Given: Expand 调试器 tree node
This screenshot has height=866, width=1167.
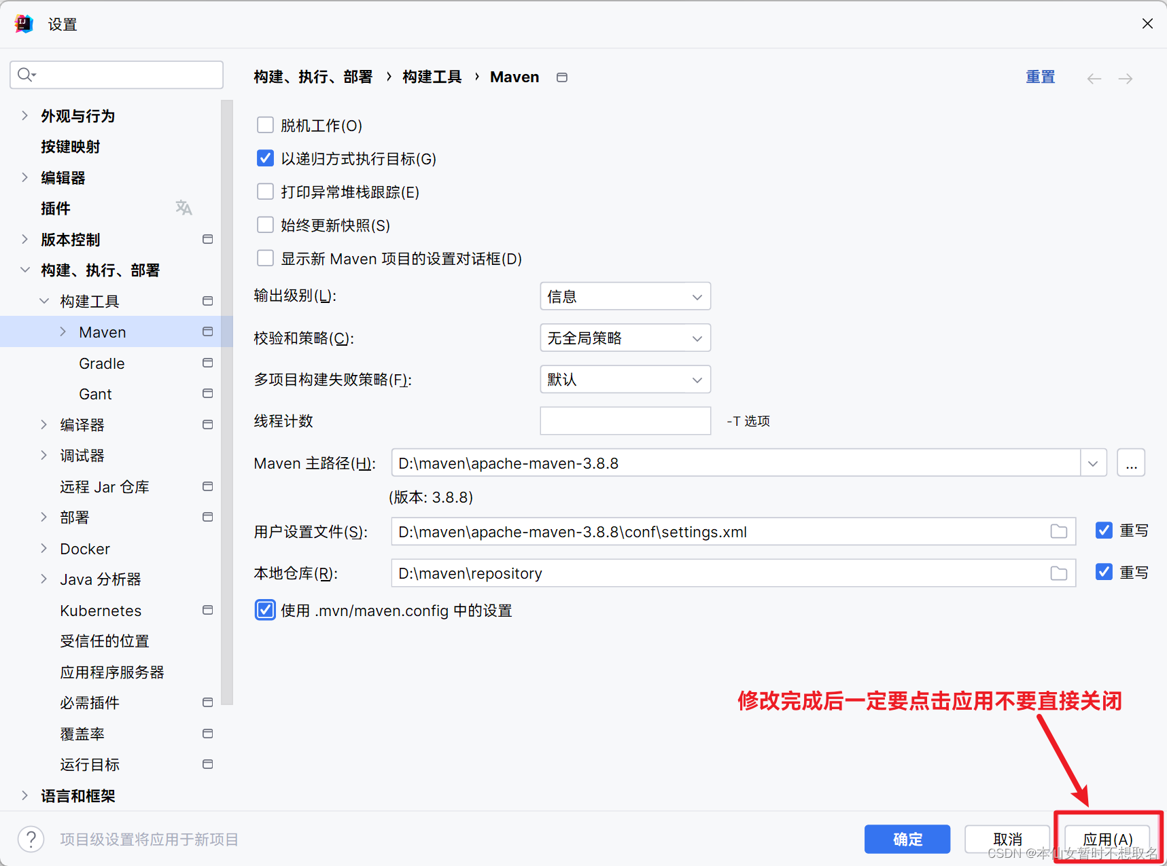Looking at the screenshot, I should coord(44,455).
